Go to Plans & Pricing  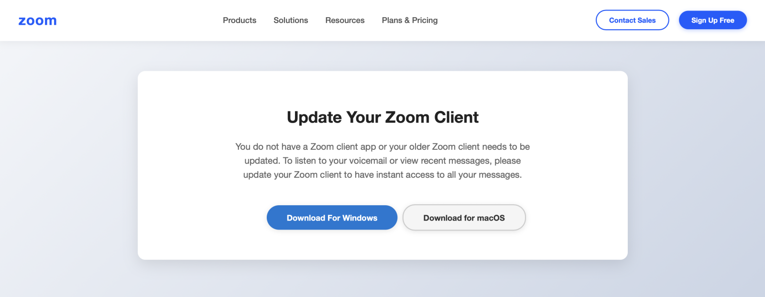[x=410, y=20]
